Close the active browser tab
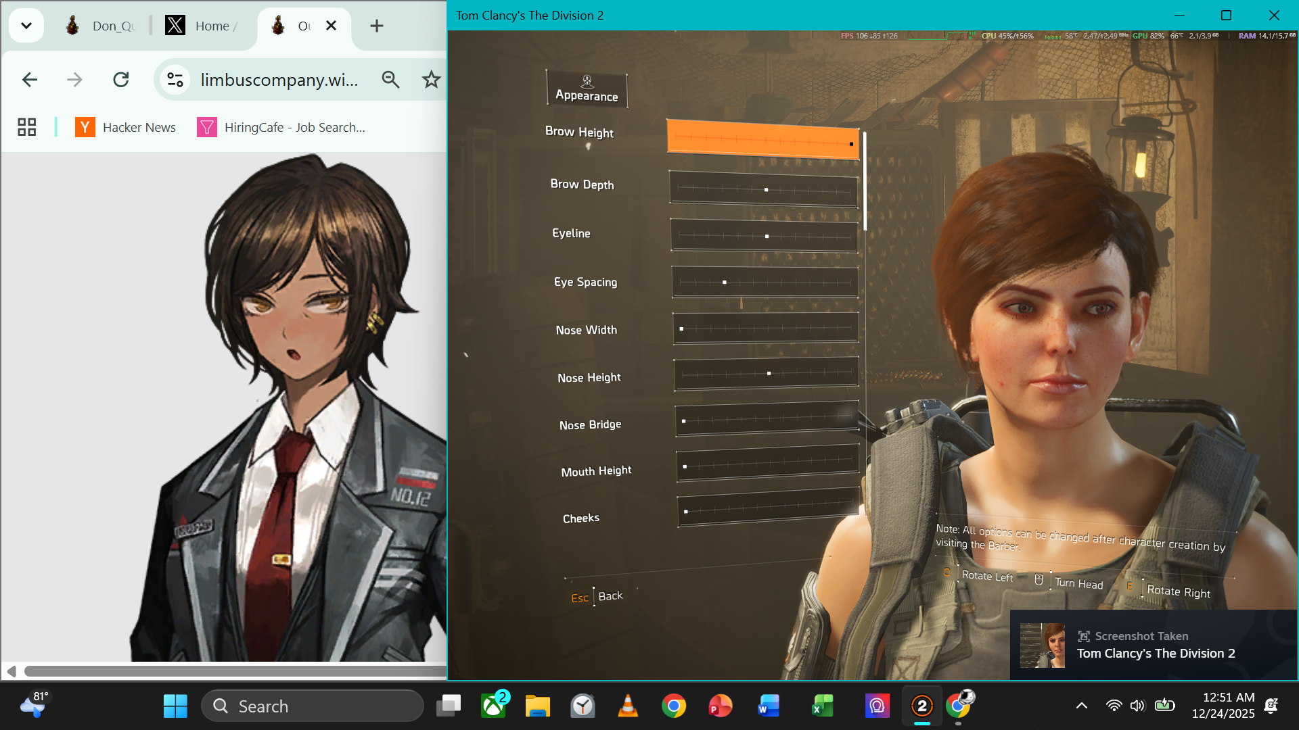Viewport: 1299px width, 730px height. point(331,26)
